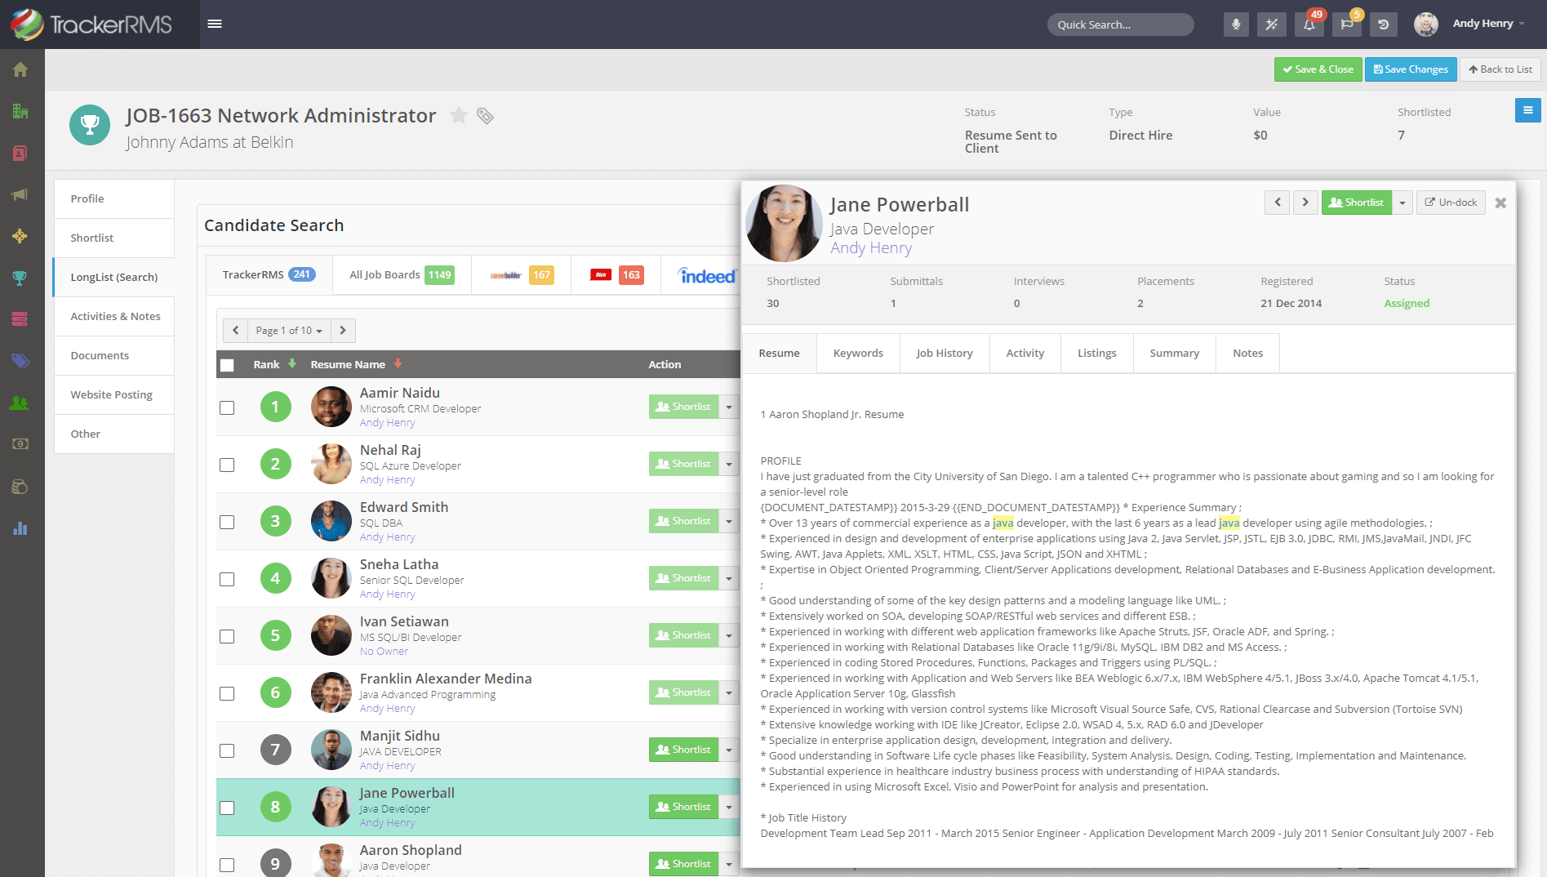The image size is (1547, 877).
Task: Open the Andy Henry account dropdown
Action: coord(1487,23)
